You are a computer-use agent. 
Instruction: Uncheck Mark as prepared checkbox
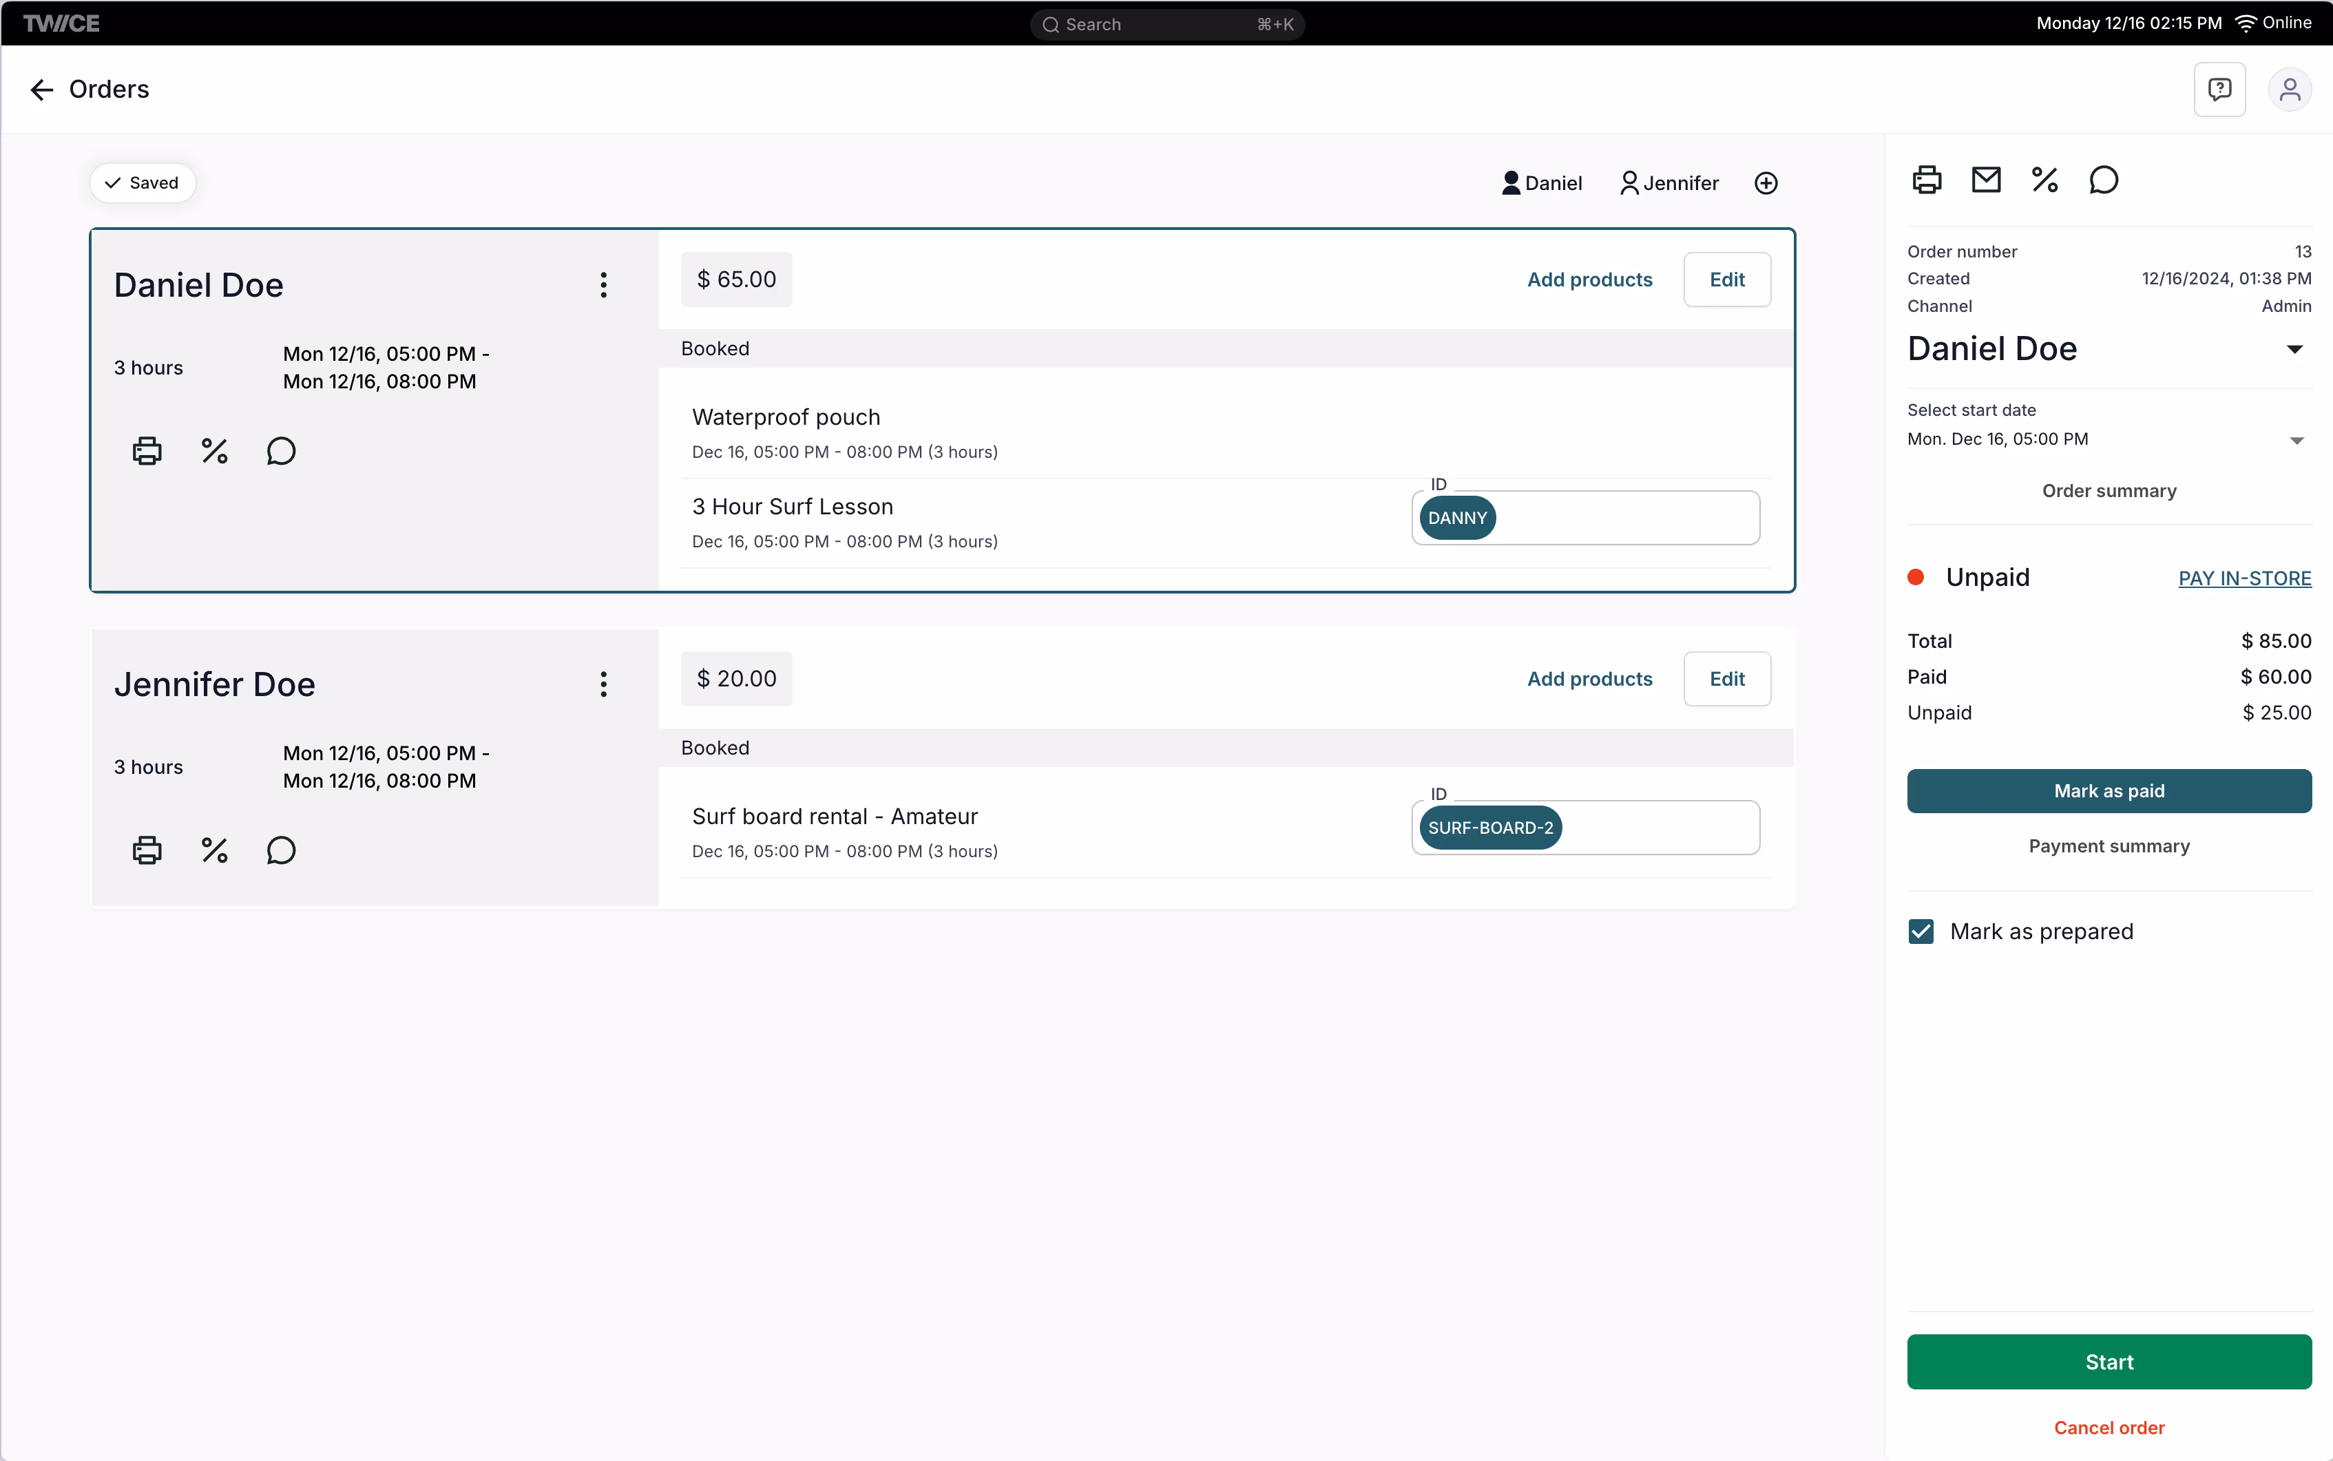[x=1921, y=932]
